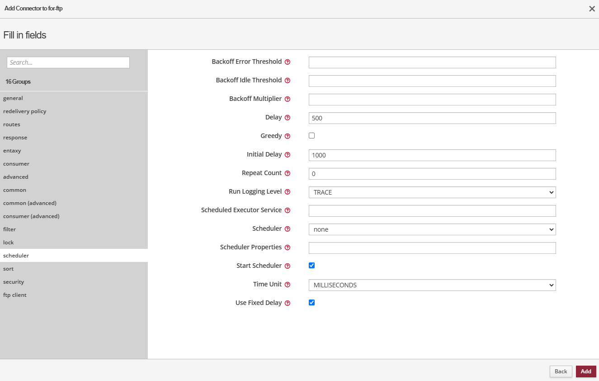Uncheck the Start Scheduler checkbox
Viewport: 599px width, 381px height.
tap(311, 266)
